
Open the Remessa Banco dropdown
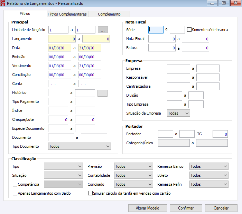click(x=209, y=166)
